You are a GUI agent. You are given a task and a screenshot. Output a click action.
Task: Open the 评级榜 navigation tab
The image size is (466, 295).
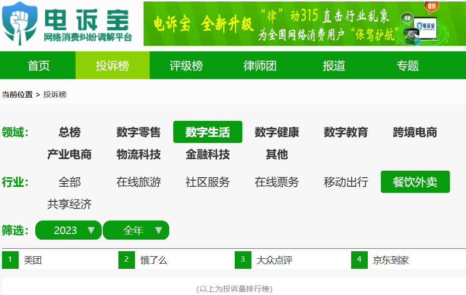tap(186, 65)
